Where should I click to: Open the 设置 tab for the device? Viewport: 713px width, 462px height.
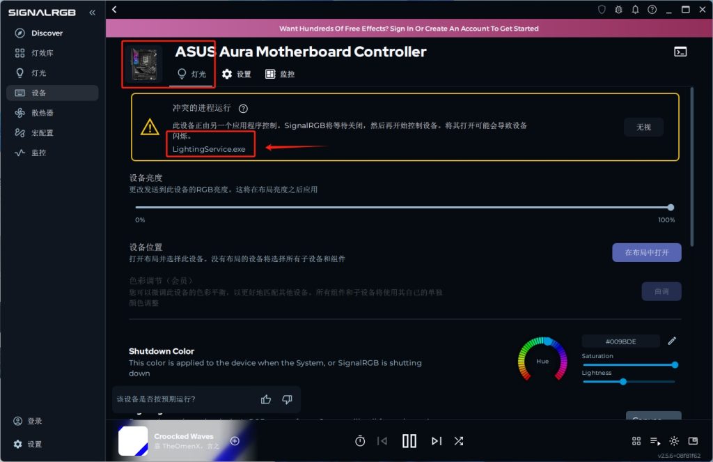237,74
